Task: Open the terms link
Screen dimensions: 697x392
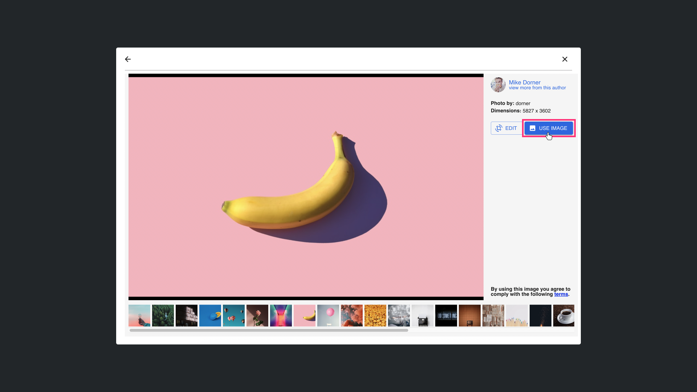Action: tap(561, 294)
